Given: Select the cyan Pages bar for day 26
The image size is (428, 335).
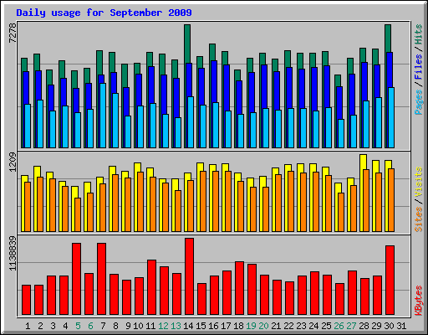Looking at the screenshot, I should click(341, 133).
